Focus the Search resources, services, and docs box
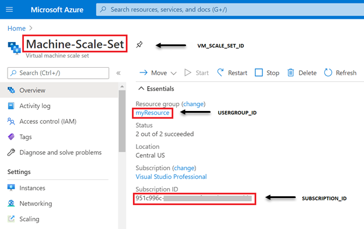Image resolution: width=364 pixels, height=229 pixels. (x=230, y=9)
